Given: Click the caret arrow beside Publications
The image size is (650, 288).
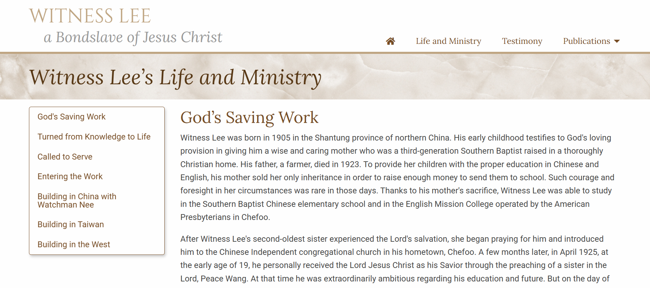Looking at the screenshot, I should tap(617, 41).
